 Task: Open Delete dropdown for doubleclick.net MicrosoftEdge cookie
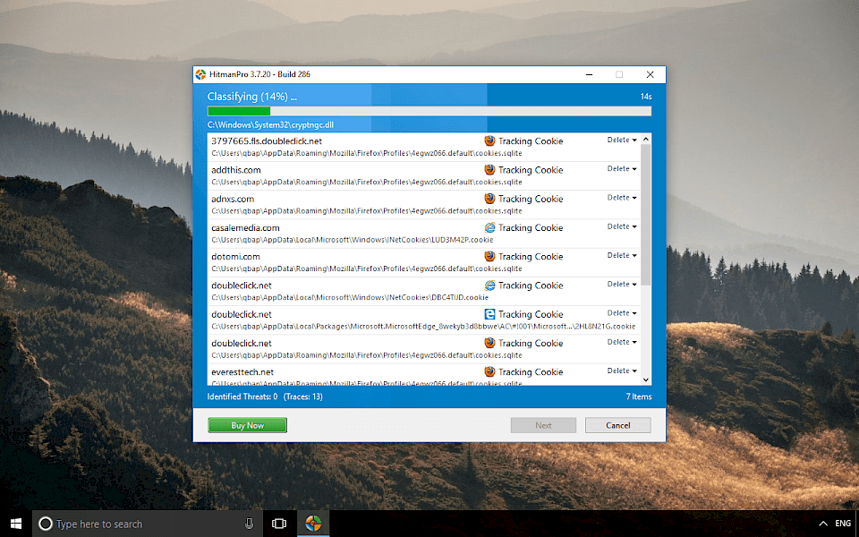[x=622, y=313]
